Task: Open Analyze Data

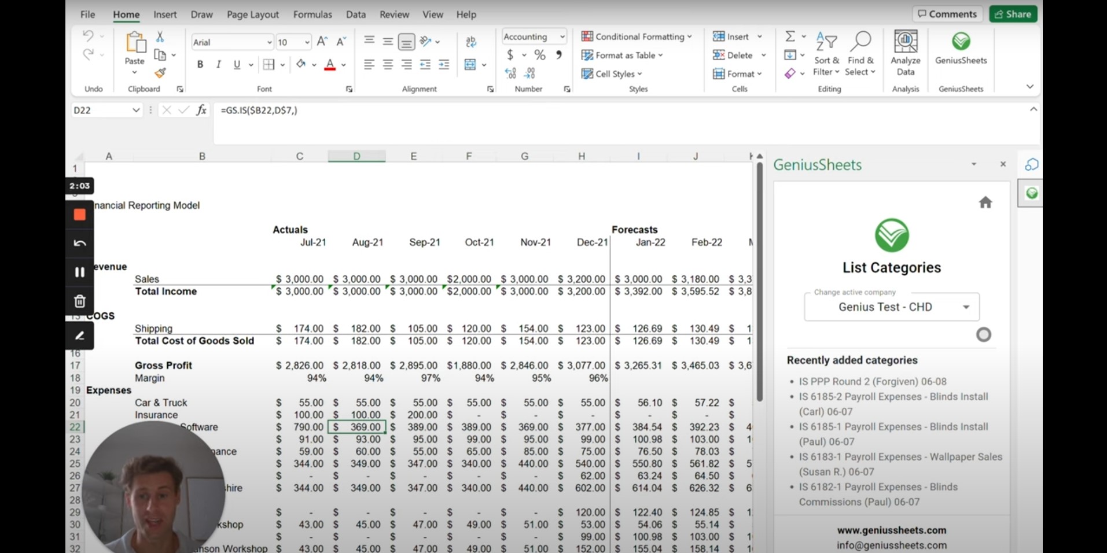Action: pyautogui.click(x=906, y=53)
